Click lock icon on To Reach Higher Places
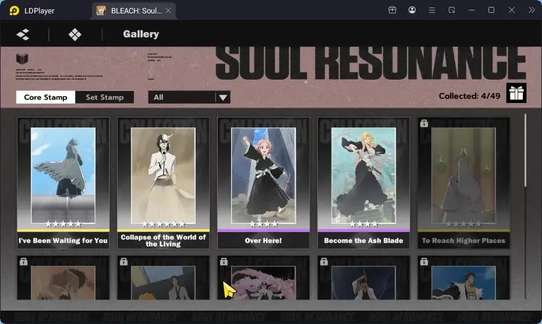This screenshot has width=542, height=324. pyautogui.click(x=424, y=123)
